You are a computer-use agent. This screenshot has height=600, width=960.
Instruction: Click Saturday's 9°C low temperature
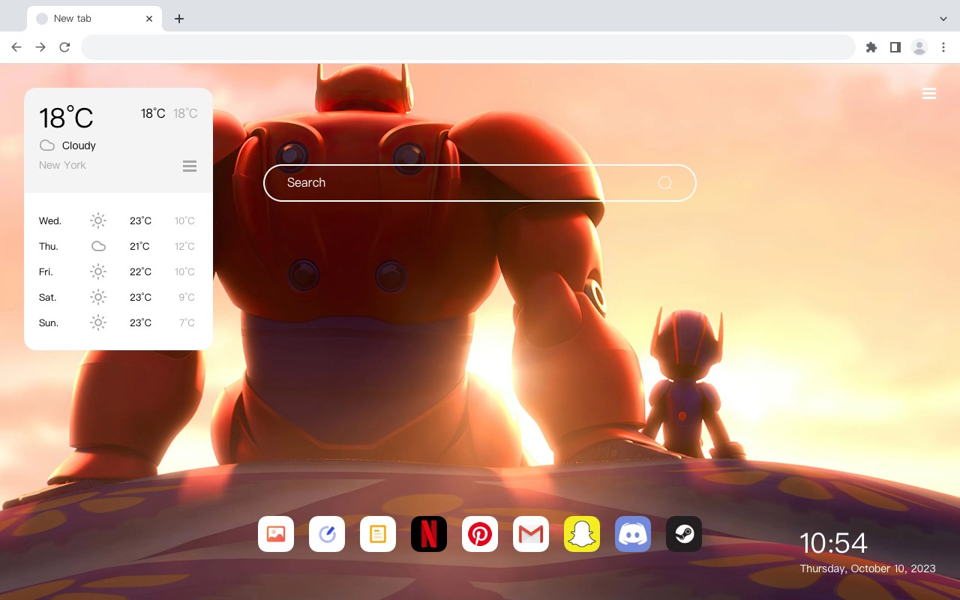[187, 298]
